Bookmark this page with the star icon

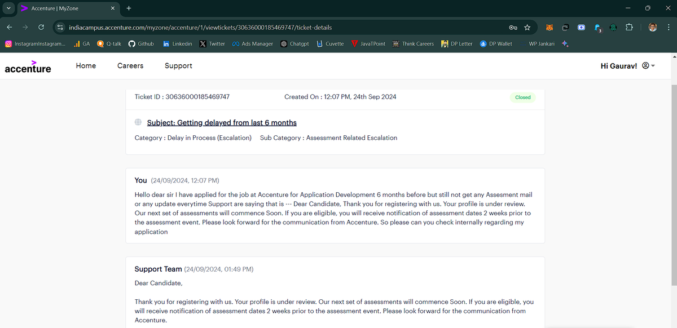click(x=527, y=27)
